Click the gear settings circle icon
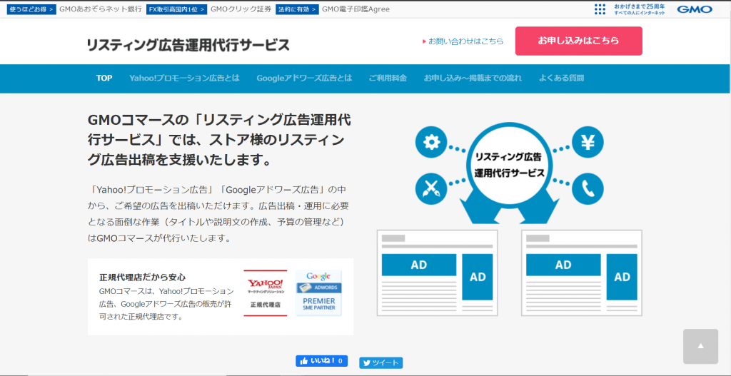This screenshot has height=376, width=731. (x=430, y=142)
